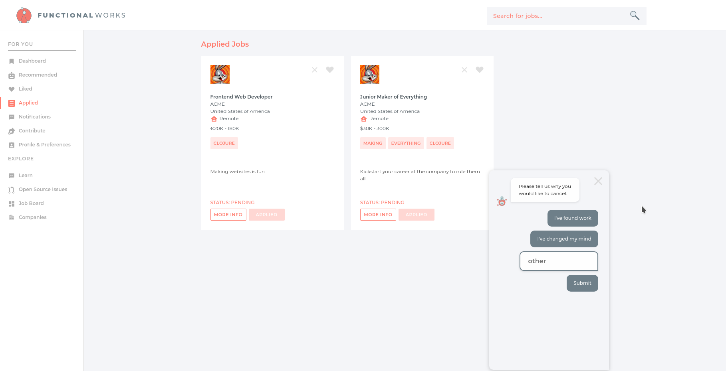This screenshot has height=371, width=726.
Task: Go to the Job Board
Action: pyautogui.click(x=31, y=203)
